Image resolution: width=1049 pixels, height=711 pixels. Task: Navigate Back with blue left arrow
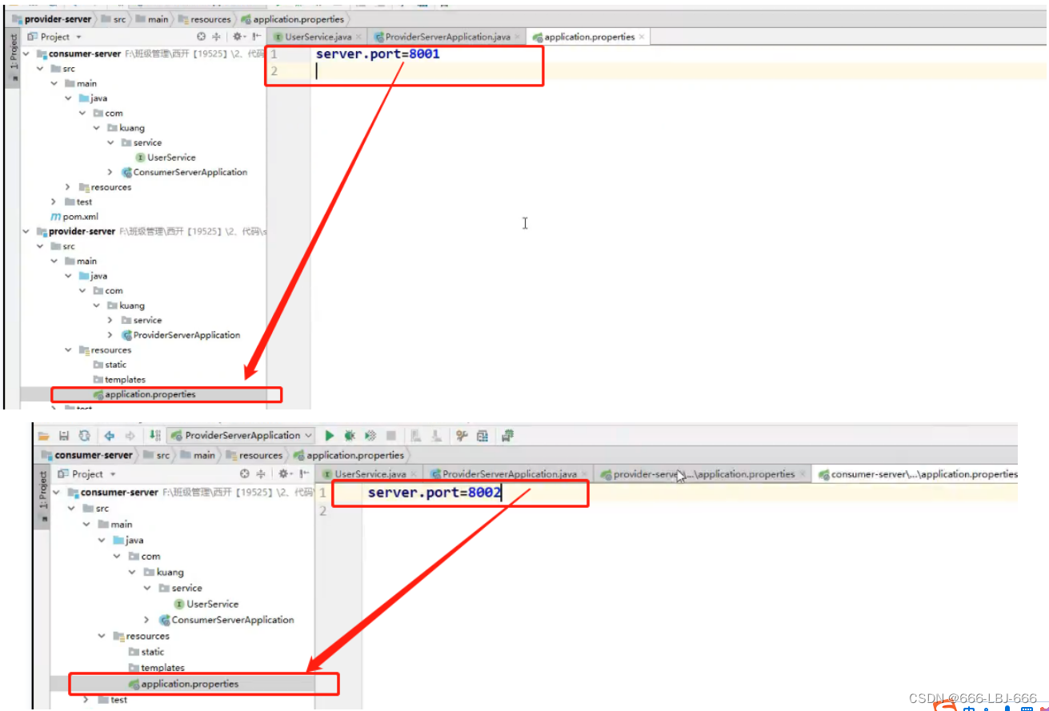(109, 436)
